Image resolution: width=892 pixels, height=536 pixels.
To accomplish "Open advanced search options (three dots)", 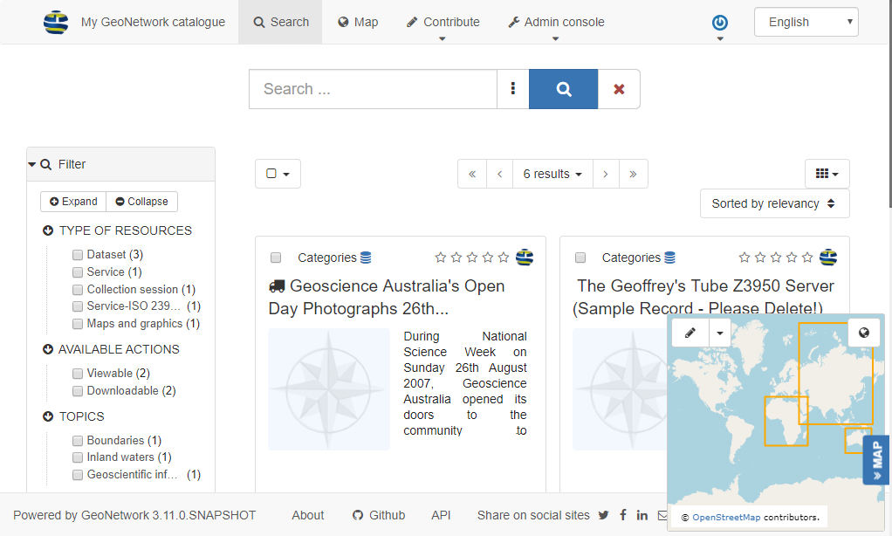I will click(513, 89).
